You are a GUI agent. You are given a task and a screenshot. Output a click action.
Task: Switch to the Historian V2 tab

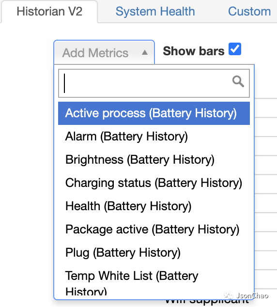[49, 11]
